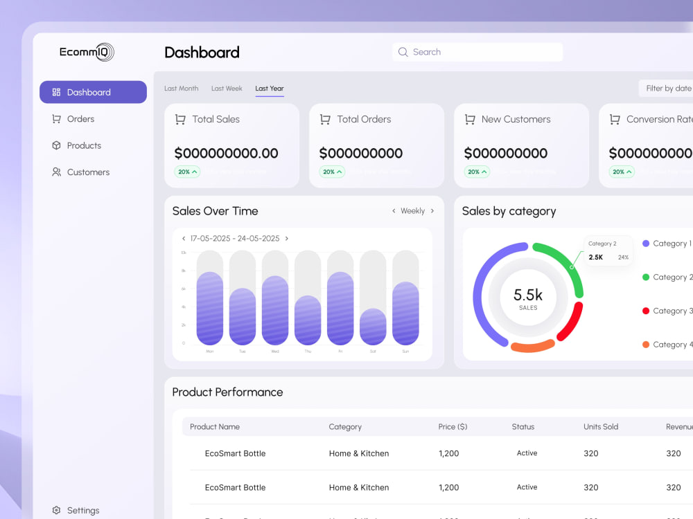Click the Tue bar in sales chart
Image resolution: width=693 pixels, height=519 pixels.
(x=243, y=316)
